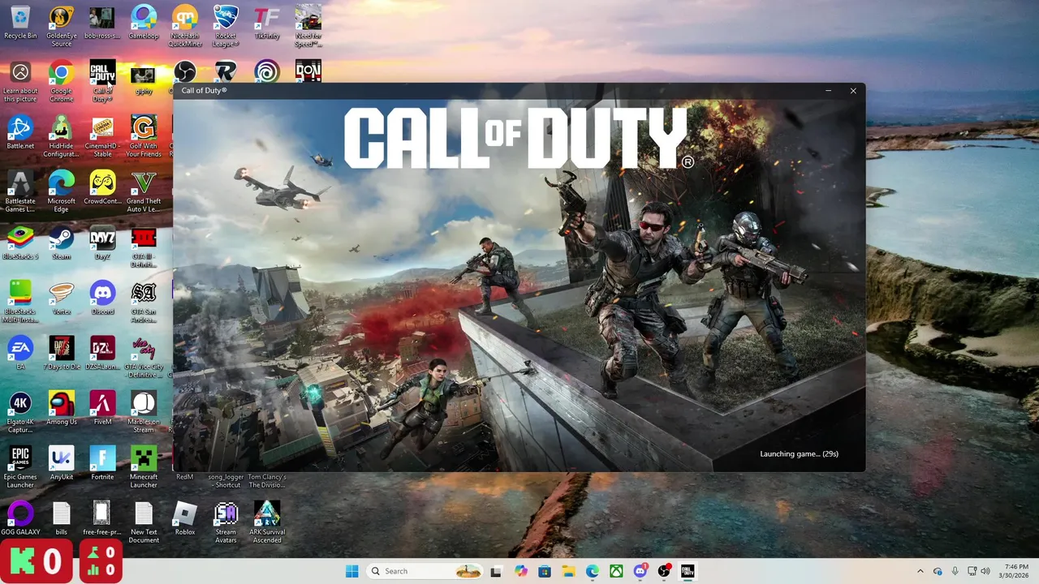The height and width of the screenshot is (584, 1039).
Task: Open Among Us desktop shortcut
Action: (62, 409)
